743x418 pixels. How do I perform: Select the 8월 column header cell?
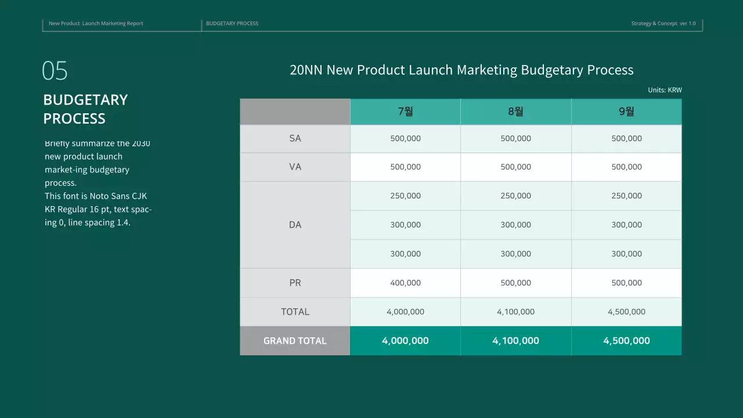click(x=515, y=111)
